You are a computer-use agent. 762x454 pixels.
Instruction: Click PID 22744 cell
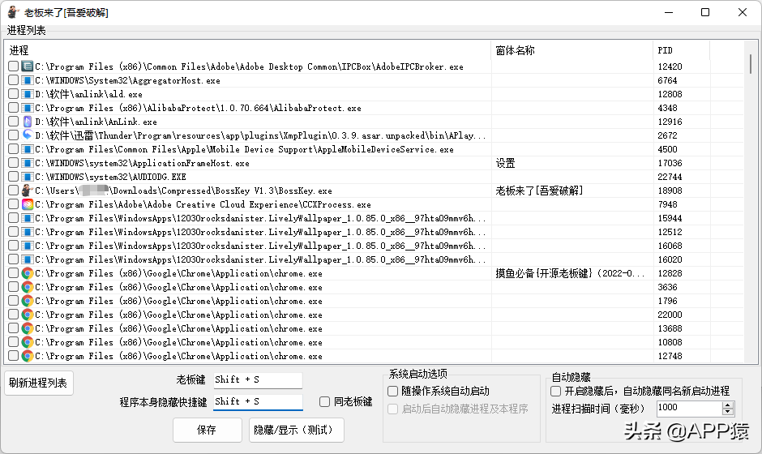(670, 177)
